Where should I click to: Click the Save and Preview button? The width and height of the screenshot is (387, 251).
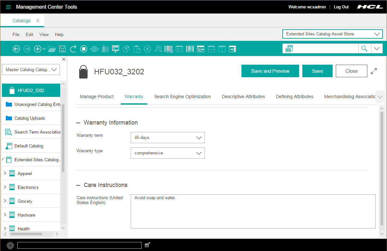pos(270,71)
